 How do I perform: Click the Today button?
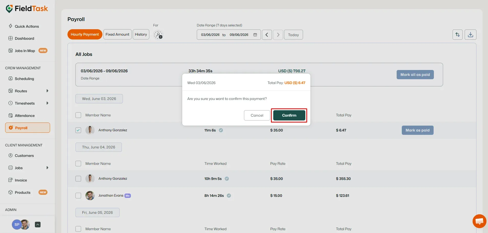point(294,35)
